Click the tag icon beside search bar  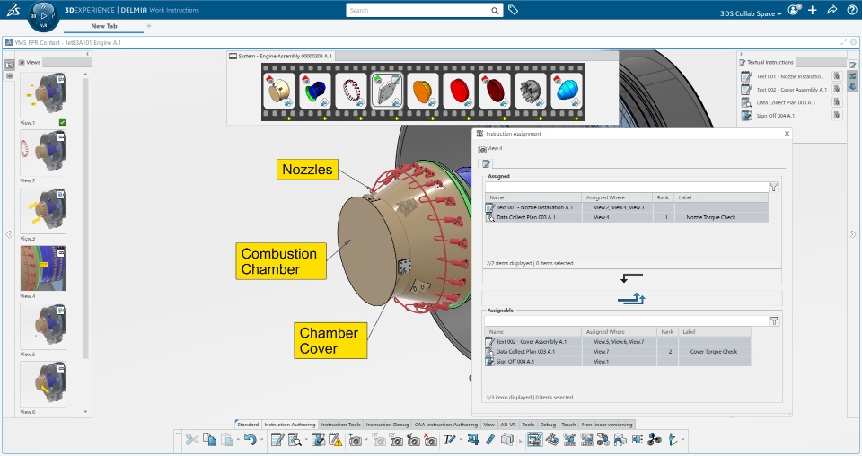point(513,10)
